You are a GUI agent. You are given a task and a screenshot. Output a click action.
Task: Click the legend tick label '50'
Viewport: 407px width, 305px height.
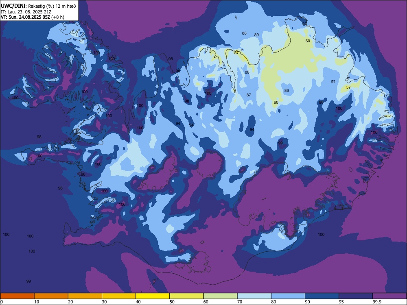172,302
